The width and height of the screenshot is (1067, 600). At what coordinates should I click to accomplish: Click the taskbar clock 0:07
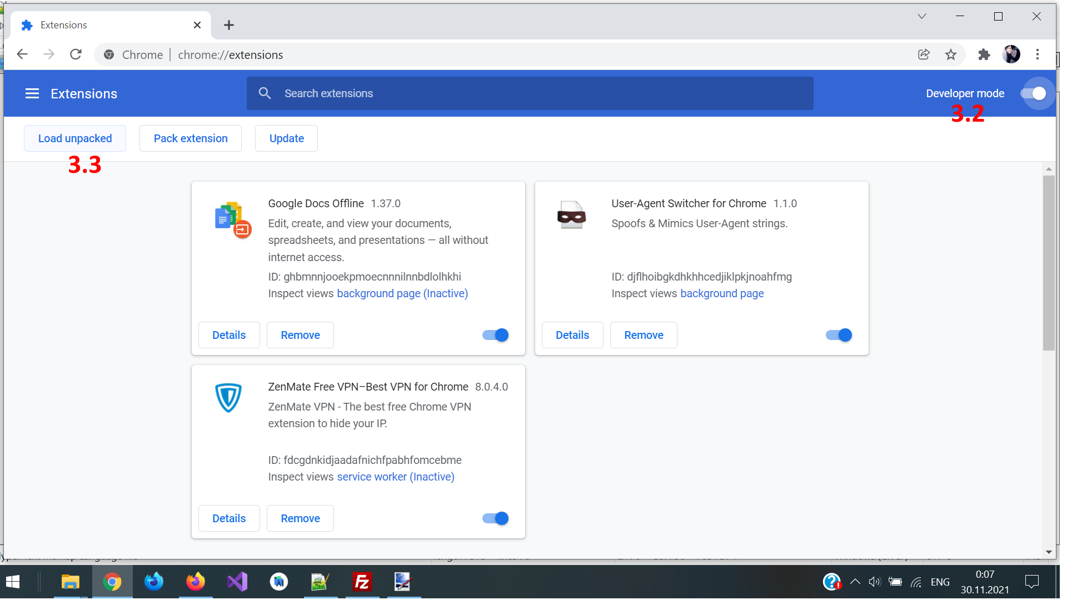(x=985, y=574)
